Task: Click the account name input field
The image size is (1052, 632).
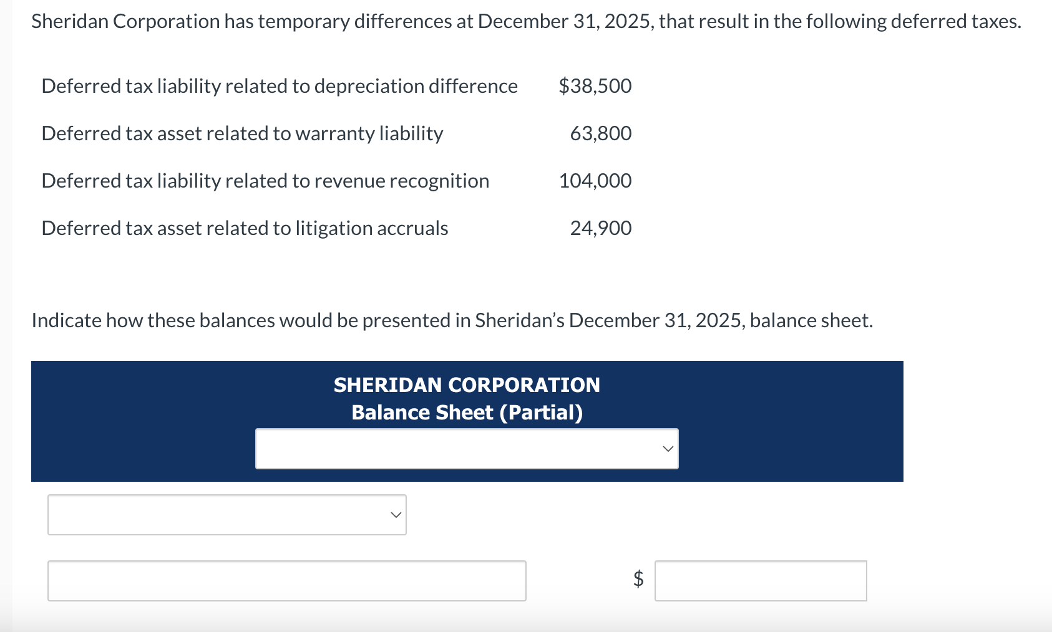Action: [286, 580]
